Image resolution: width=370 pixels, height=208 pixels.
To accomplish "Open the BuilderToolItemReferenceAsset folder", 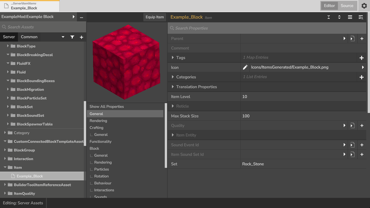I will click(42, 185).
